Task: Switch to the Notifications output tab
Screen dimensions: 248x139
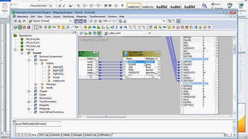Action: (105, 135)
